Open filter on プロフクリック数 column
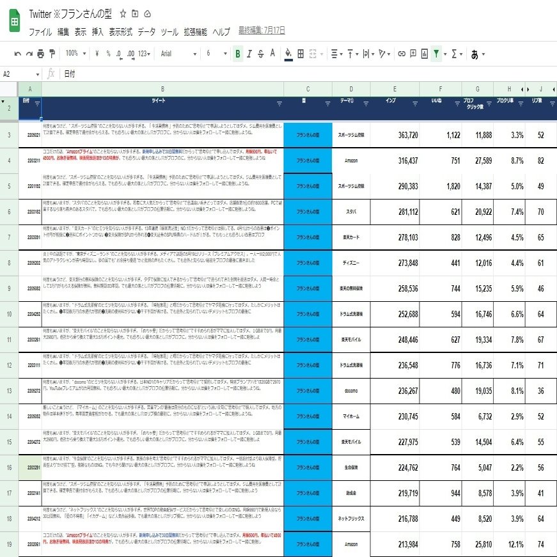Viewport: 557px width, 557px height. pyautogui.click(x=489, y=104)
